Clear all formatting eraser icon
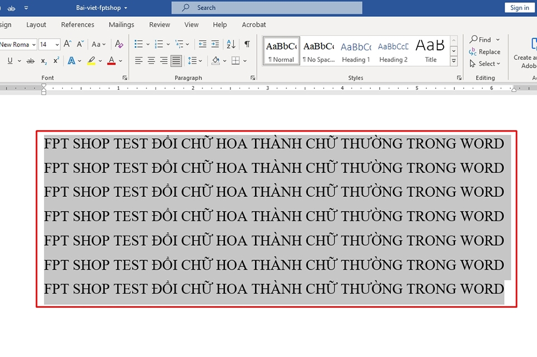Viewport: 537px width, 357px height. pos(119,44)
